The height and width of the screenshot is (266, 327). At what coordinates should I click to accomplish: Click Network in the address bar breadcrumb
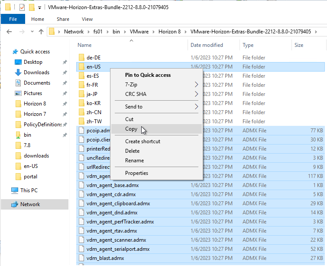[74, 32]
